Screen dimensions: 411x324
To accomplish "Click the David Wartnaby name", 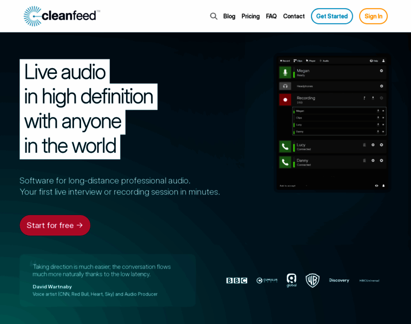I will (52, 287).
